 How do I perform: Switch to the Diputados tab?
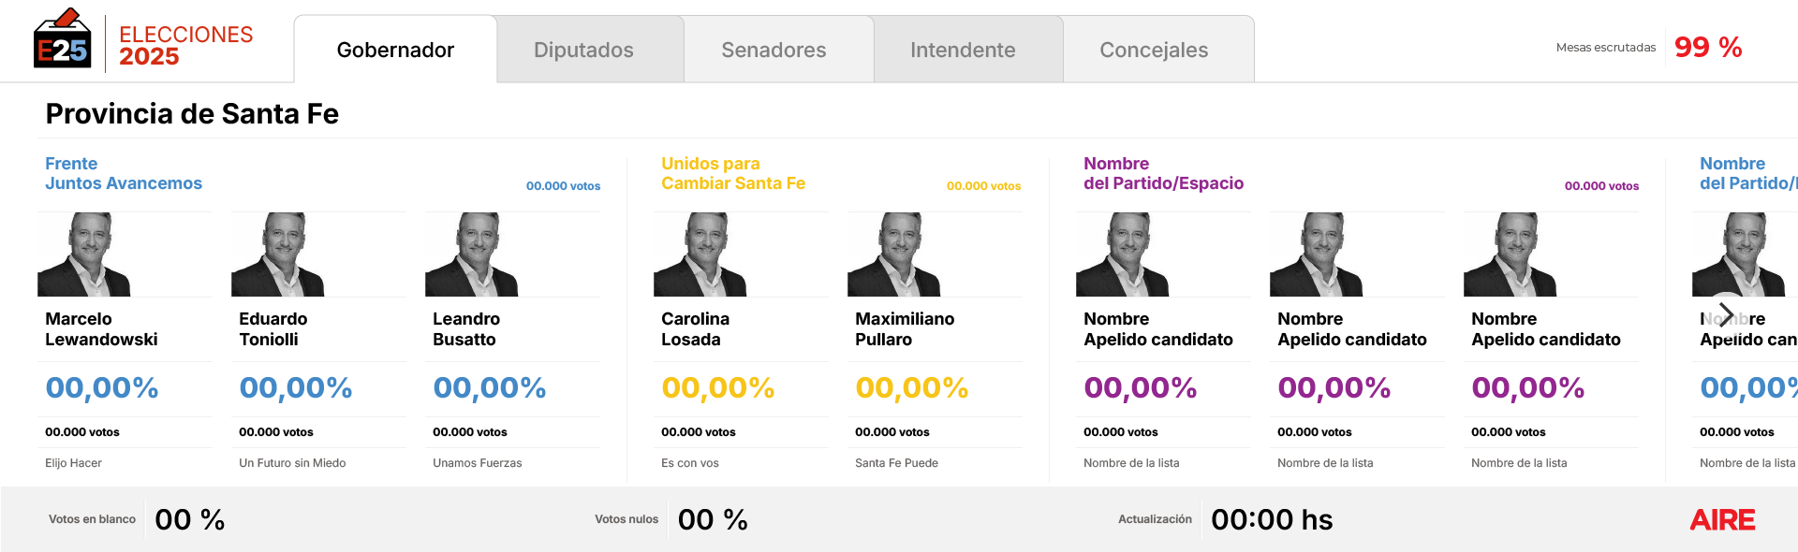584,50
